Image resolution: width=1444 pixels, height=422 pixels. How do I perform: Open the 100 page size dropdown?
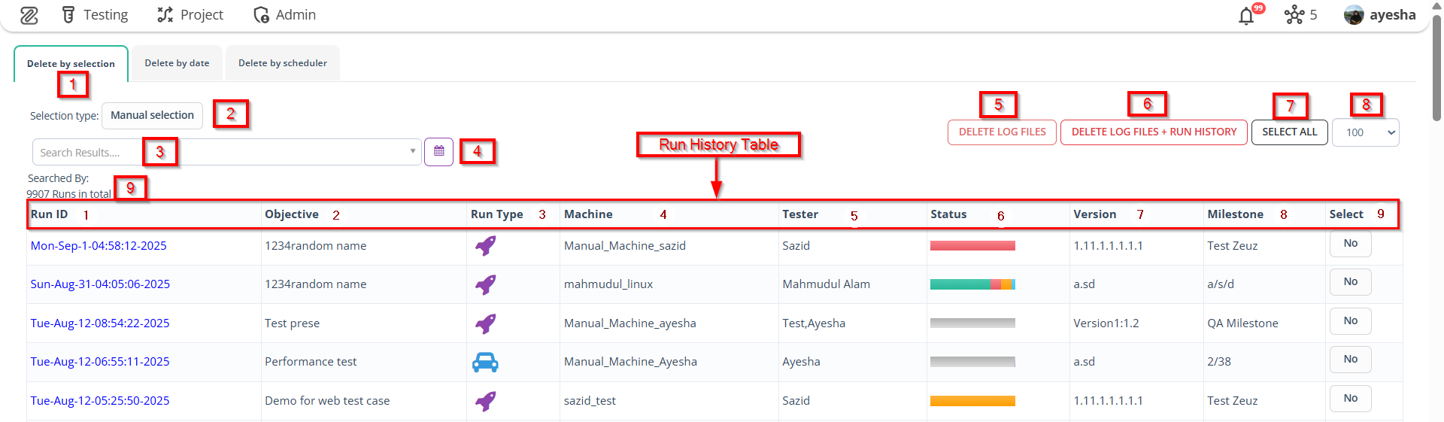pos(1365,132)
